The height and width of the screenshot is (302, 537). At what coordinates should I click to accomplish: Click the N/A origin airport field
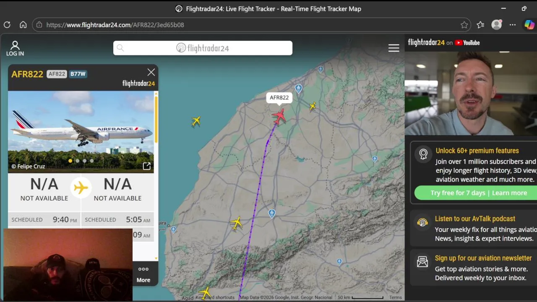(44, 189)
